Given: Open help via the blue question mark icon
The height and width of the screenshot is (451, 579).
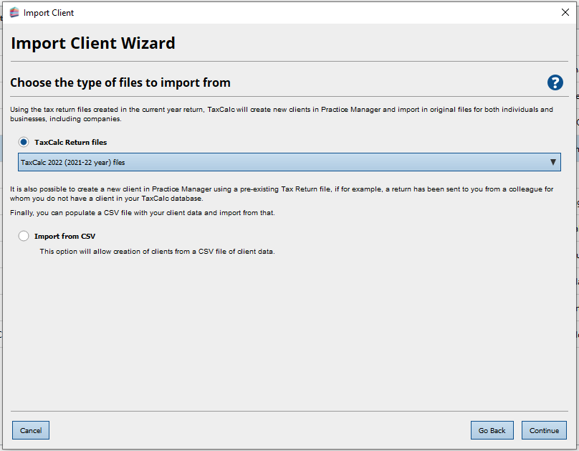Looking at the screenshot, I should (x=555, y=82).
